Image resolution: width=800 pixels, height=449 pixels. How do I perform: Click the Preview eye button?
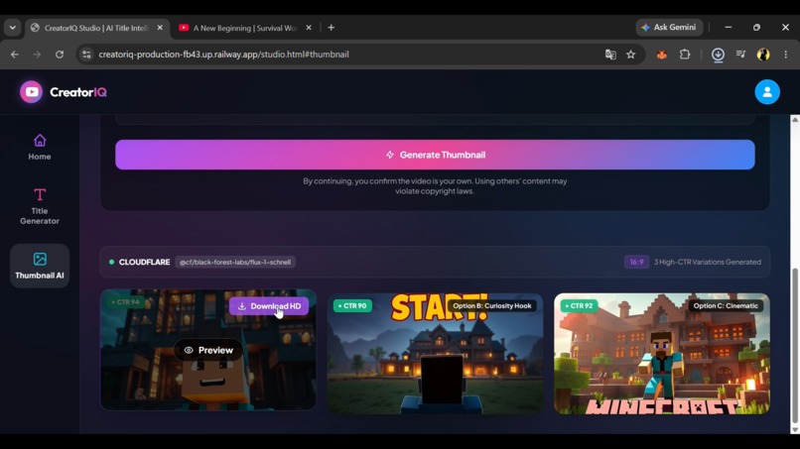[x=208, y=350]
